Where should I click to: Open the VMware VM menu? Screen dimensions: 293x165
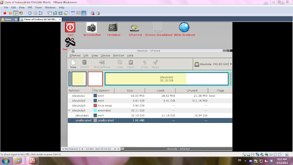[30, 7]
